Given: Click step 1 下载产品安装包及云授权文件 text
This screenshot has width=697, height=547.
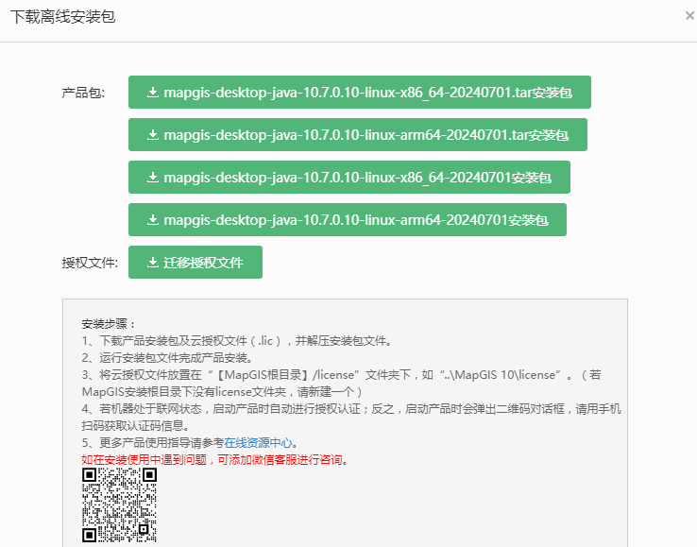Looking at the screenshot, I should coord(237,341).
